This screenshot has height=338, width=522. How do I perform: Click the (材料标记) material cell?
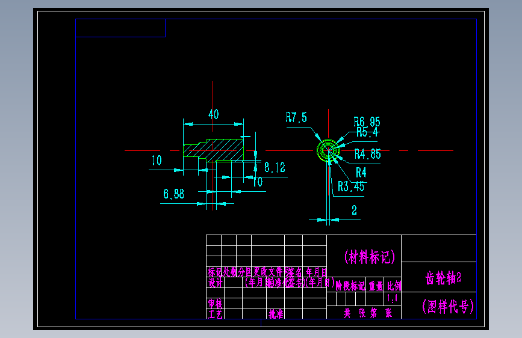click(370, 257)
